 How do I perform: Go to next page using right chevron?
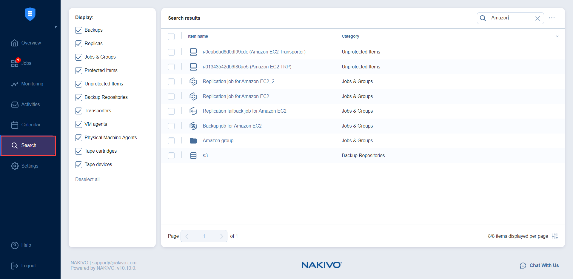coord(221,236)
